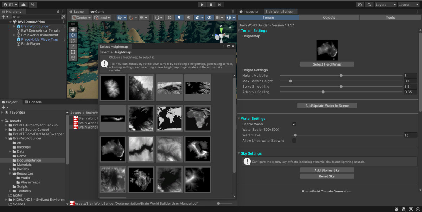Open Unity Cloud services icon
422x212 pixels.
[x=24, y=5]
